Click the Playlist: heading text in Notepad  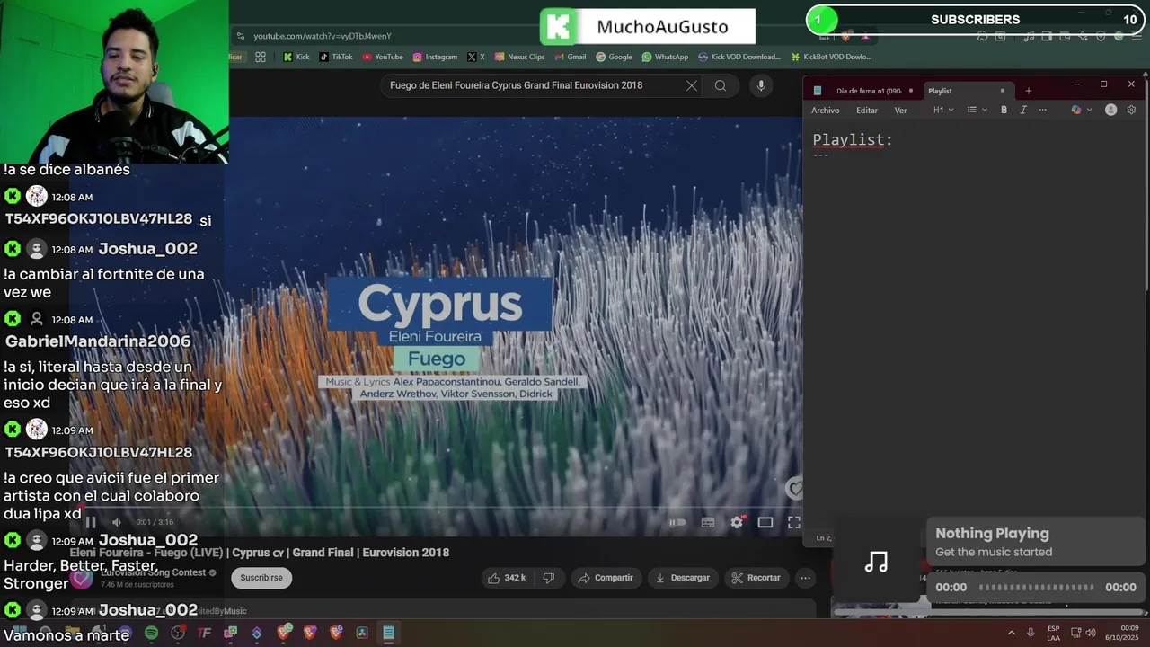point(853,139)
